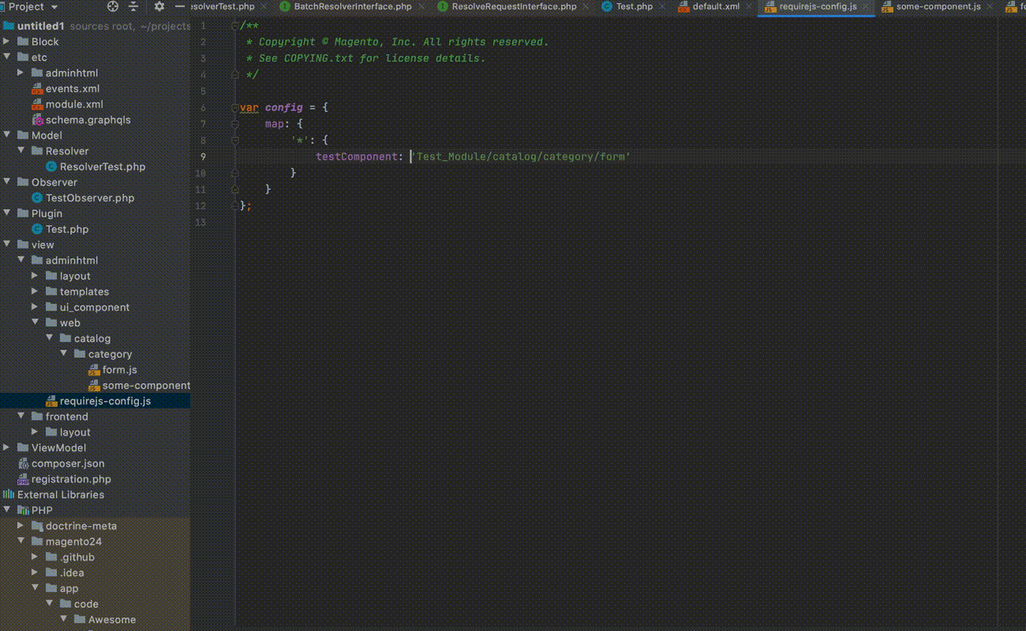Switch to the BatchResolverInterface.php tab
The width and height of the screenshot is (1026, 631).
(x=352, y=6)
